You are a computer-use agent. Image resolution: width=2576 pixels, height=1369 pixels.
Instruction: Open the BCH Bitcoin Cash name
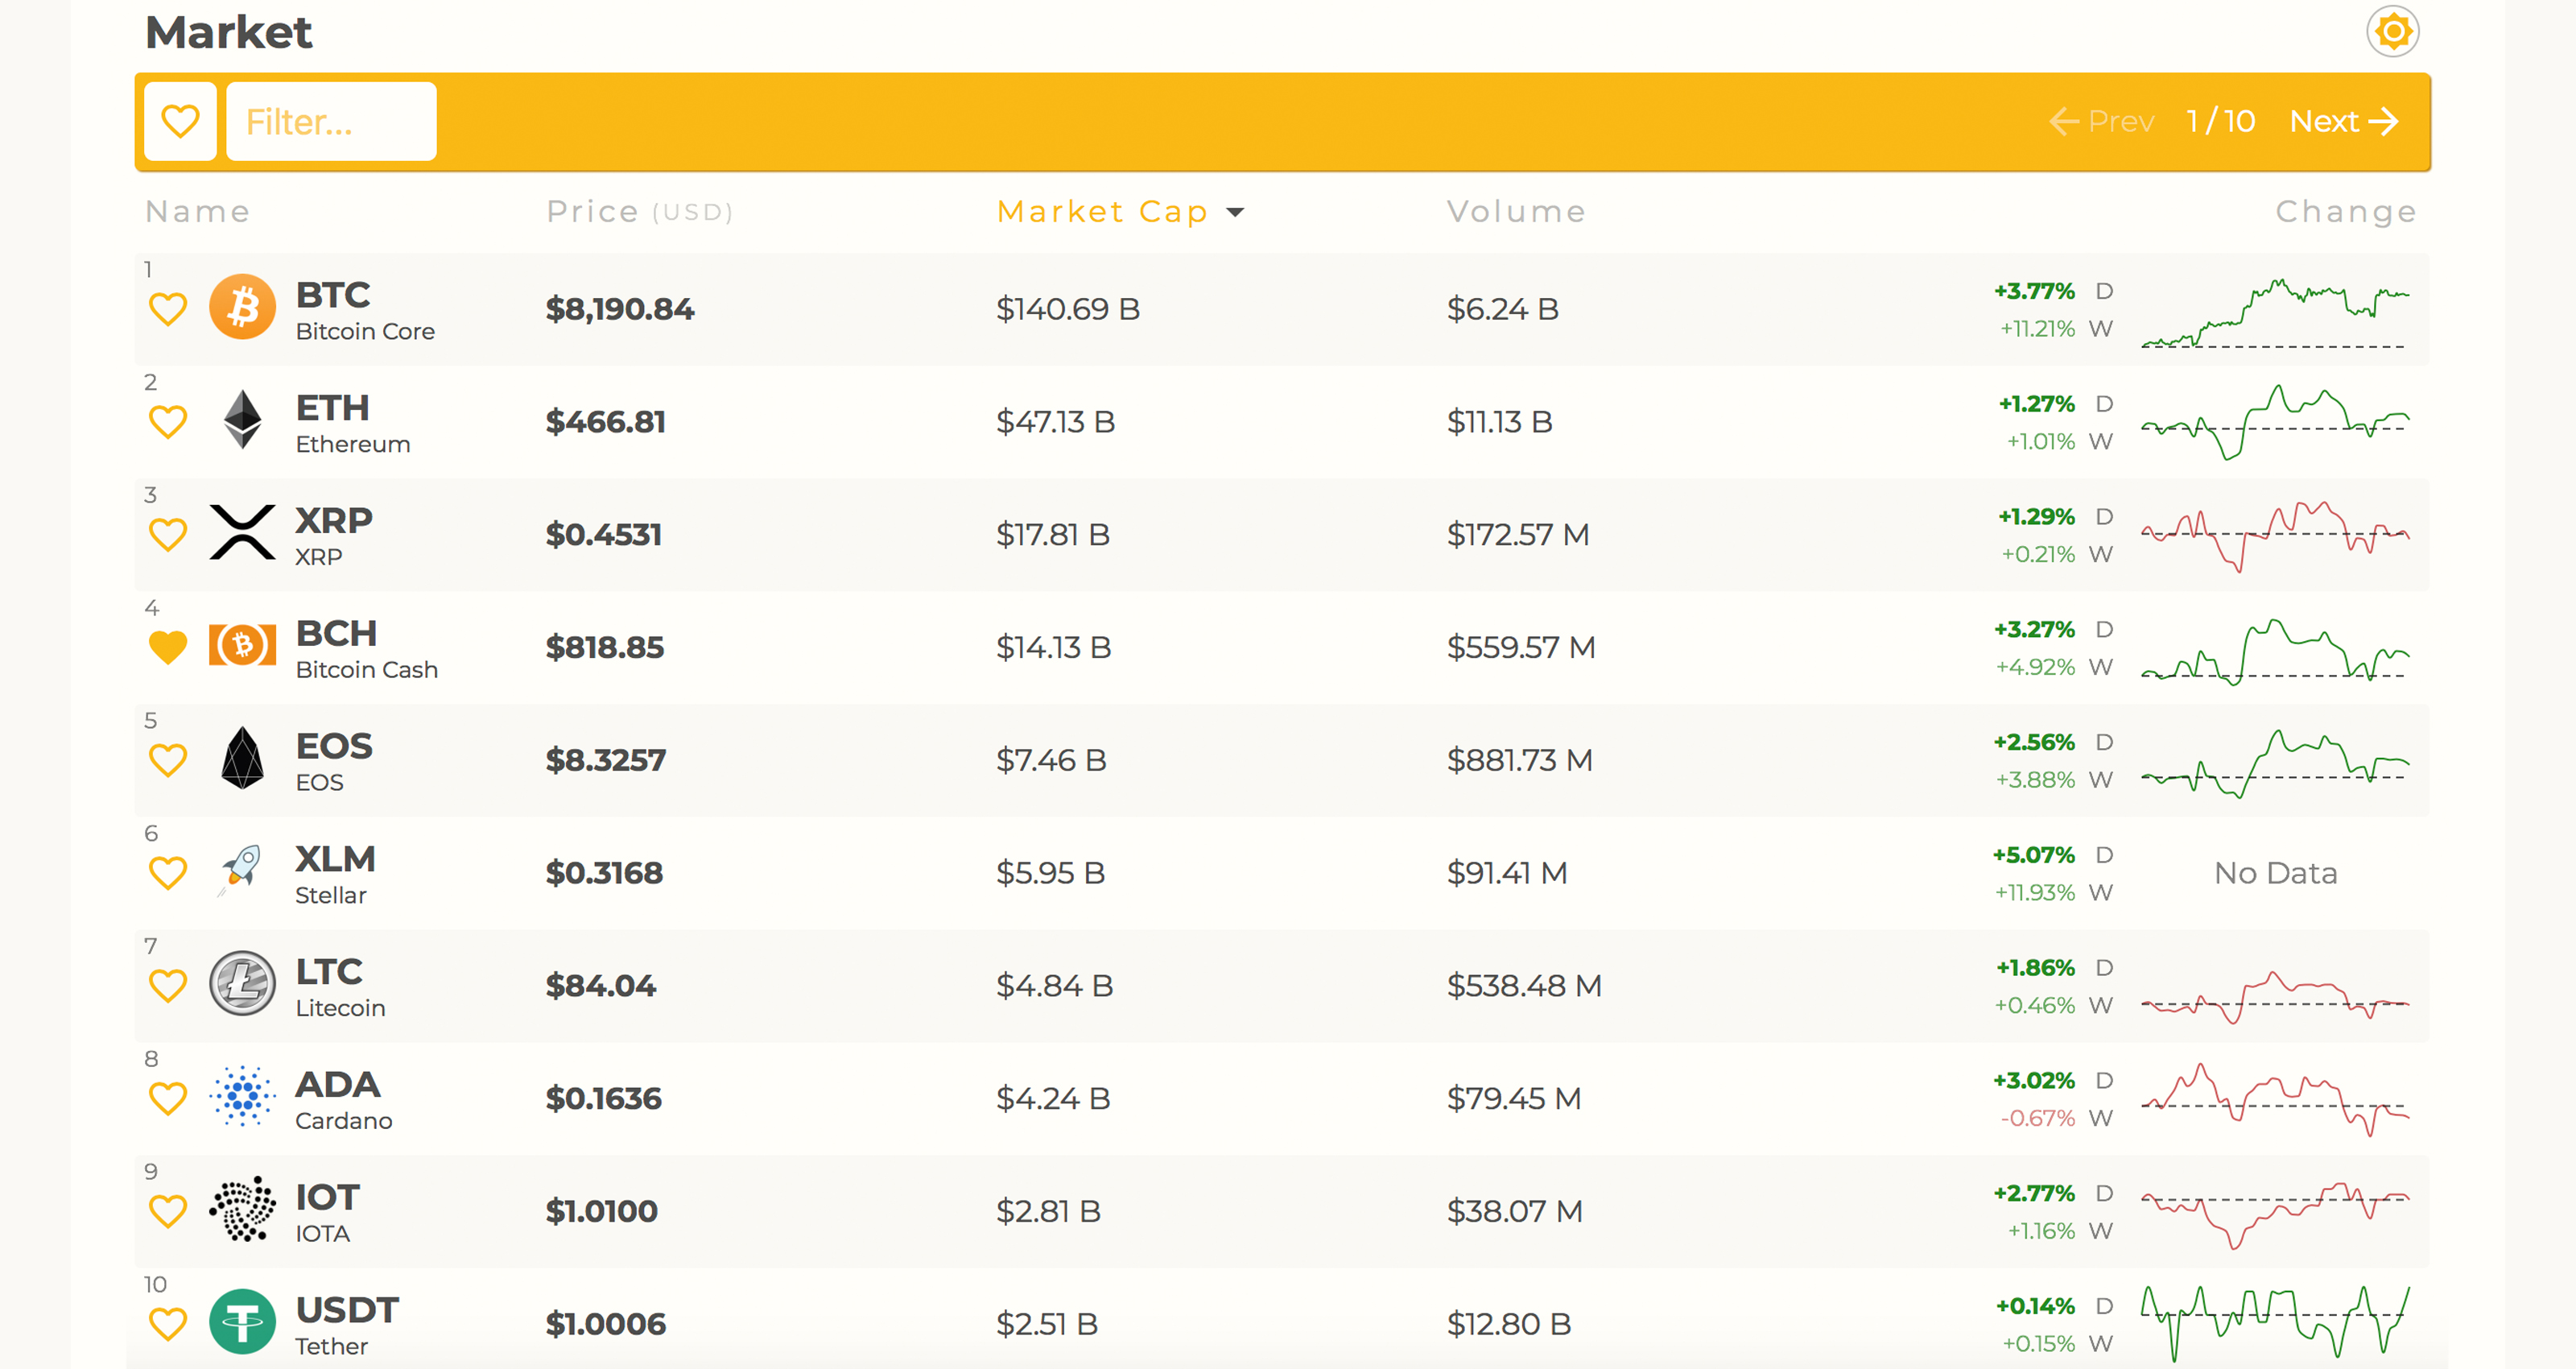[367, 650]
